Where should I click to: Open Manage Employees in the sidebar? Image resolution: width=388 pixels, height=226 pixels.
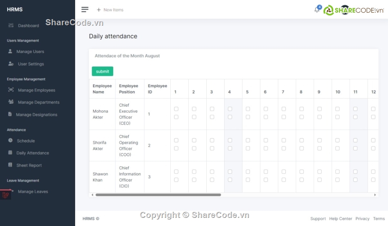[x=36, y=90]
